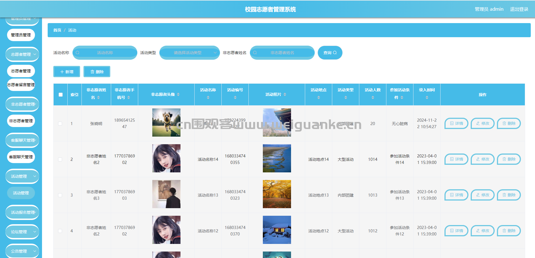Click the sort arrows for 活动名称 column
The width and height of the screenshot is (535, 258).
[208, 97]
